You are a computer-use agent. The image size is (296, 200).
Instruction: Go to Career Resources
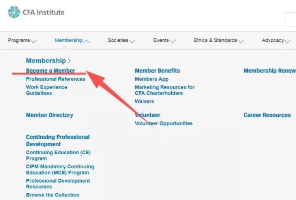pyautogui.click(x=267, y=115)
